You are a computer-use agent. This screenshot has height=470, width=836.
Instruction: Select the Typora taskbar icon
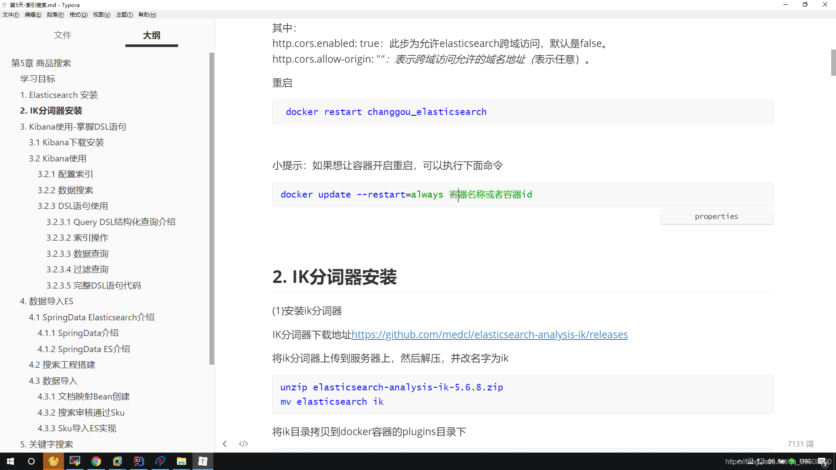[x=203, y=461]
